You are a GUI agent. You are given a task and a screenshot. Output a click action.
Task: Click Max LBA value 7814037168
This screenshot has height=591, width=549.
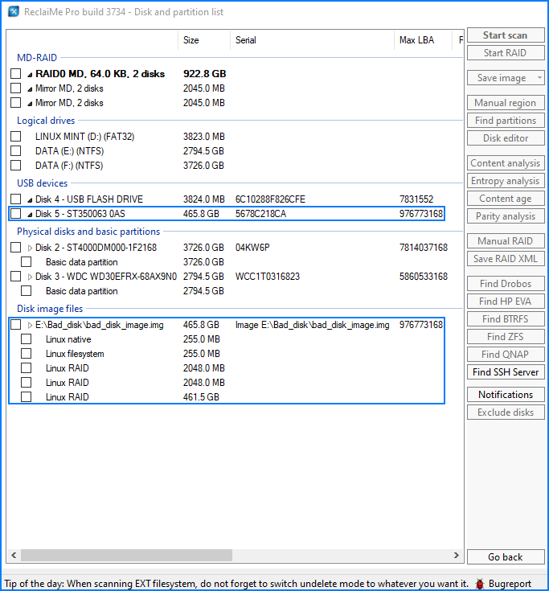click(424, 248)
